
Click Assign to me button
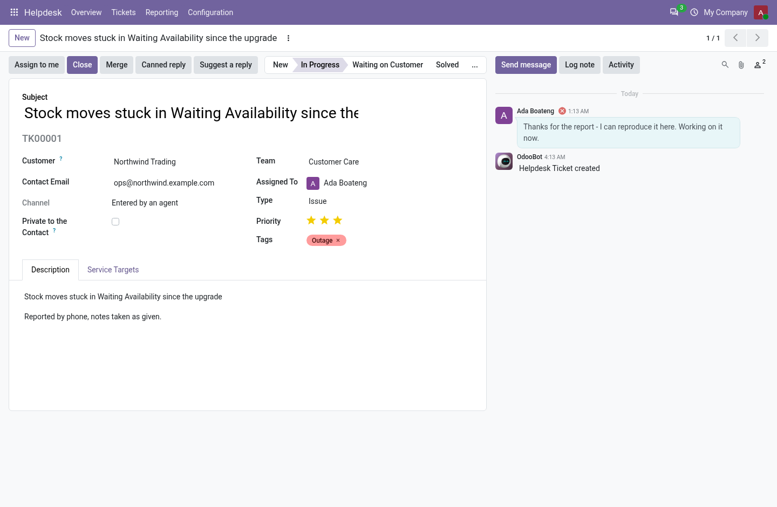point(37,65)
